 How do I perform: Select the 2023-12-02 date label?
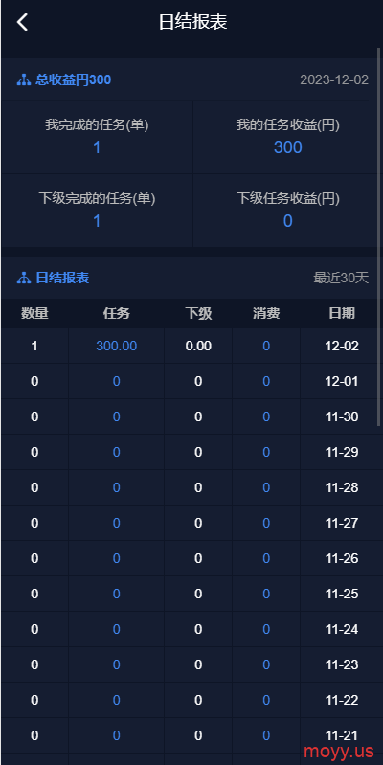click(334, 80)
